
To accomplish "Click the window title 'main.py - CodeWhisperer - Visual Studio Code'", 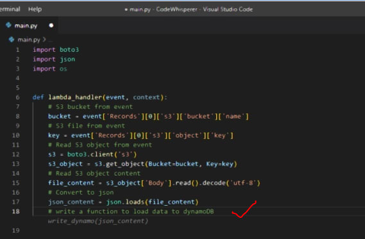I will [x=189, y=10].
